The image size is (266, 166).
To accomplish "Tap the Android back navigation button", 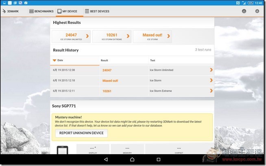I will (x=106, y=160).
